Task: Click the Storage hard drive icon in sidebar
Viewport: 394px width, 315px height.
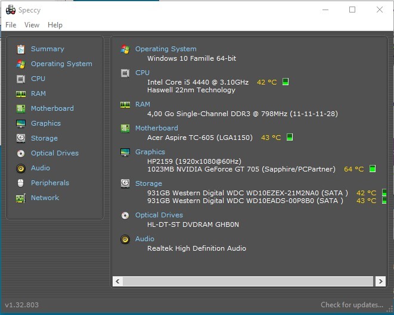Action: pyautogui.click(x=21, y=138)
